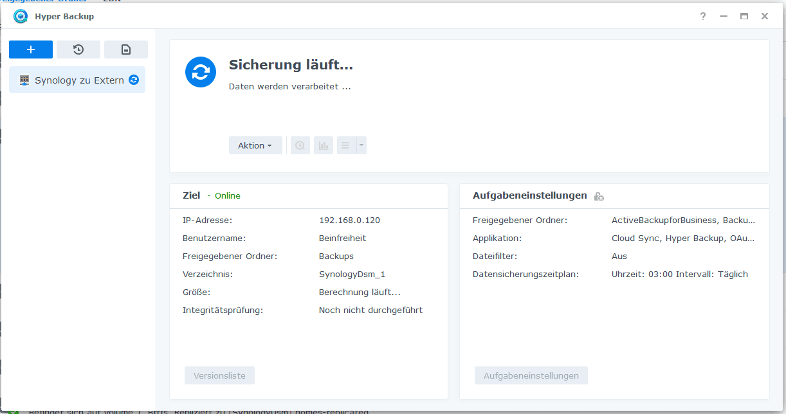Click the shared folder value Backups
The image size is (786, 414).
pyautogui.click(x=336, y=256)
